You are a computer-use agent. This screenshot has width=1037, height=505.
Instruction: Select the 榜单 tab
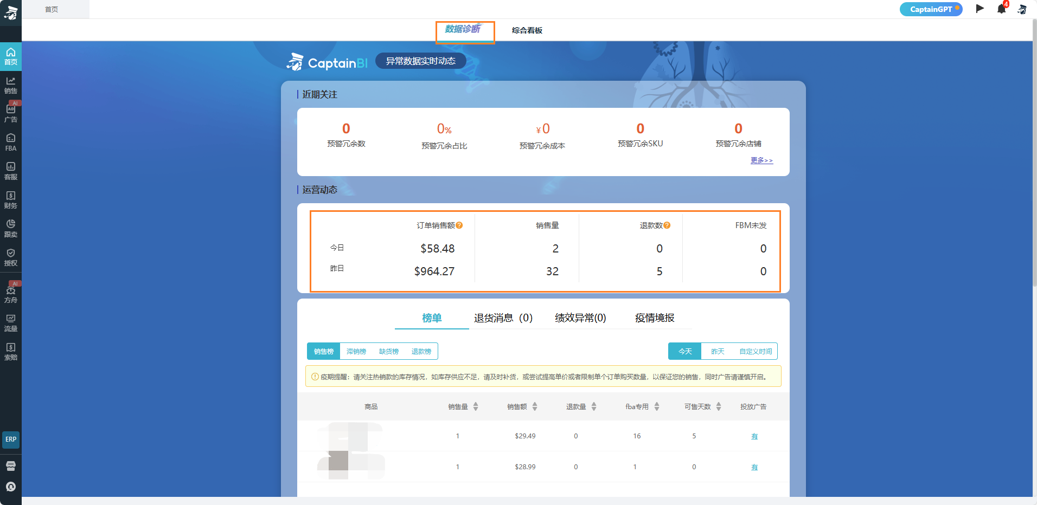(432, 318)
